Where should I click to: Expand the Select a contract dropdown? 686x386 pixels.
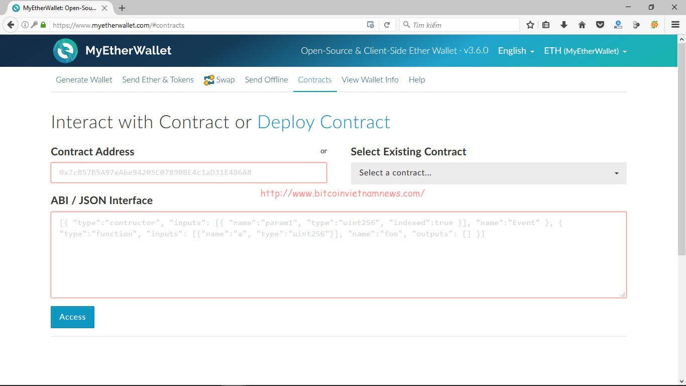489,173
